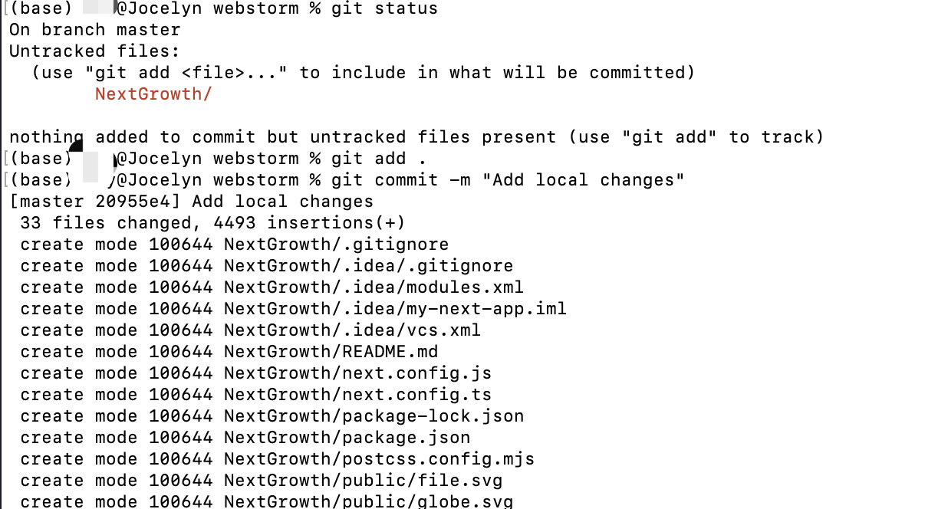Click the NextGrowth/README.md line
Screen dimensions: 948x509
pos(229,352)
